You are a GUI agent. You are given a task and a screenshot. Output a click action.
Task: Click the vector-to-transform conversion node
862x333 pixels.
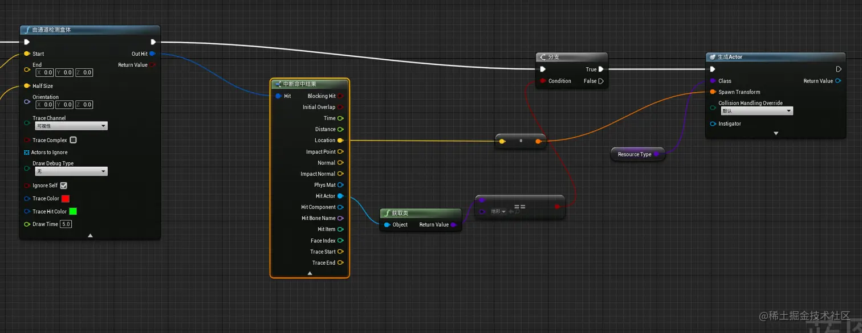click(x=521, y=141)
